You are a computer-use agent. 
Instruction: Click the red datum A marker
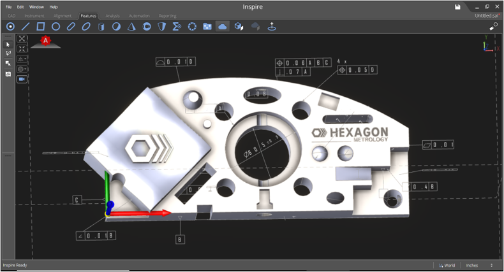[45, 41]
